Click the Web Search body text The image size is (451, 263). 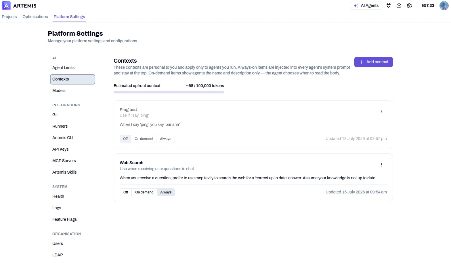(248, 178)
